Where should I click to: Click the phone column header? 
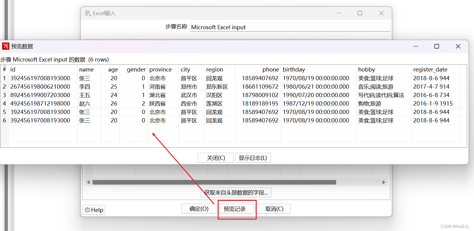tap(258, 69)
